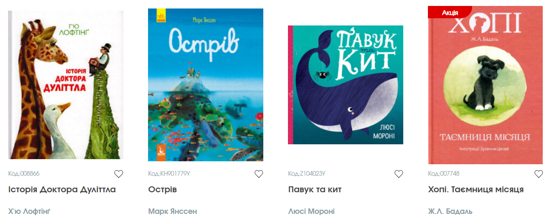View the author Марк Янссен
The height and width of the screenshot is (219, 550).
(172, 211)
